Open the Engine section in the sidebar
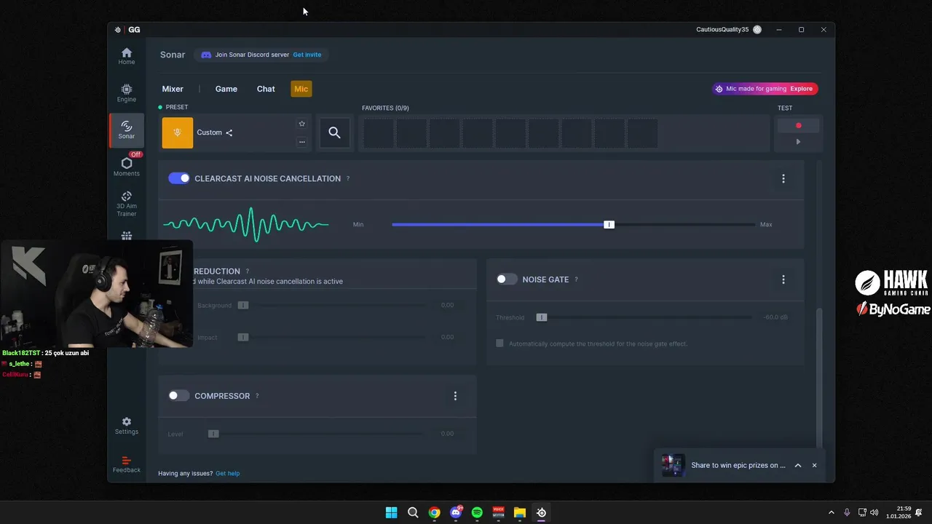Screen dimensions: 932x524 coord(127,93)
